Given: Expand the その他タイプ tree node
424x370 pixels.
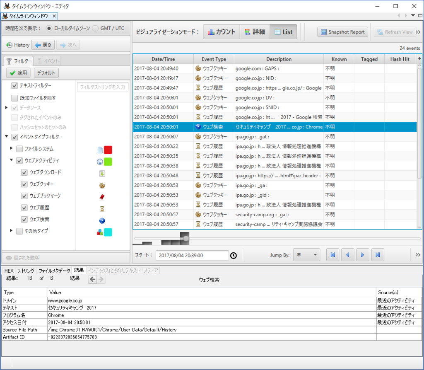Looking at the screenshot, I should pyautogui.click(x=11, y=231).
